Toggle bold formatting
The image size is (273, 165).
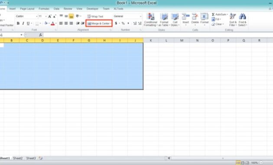[18, 23]
